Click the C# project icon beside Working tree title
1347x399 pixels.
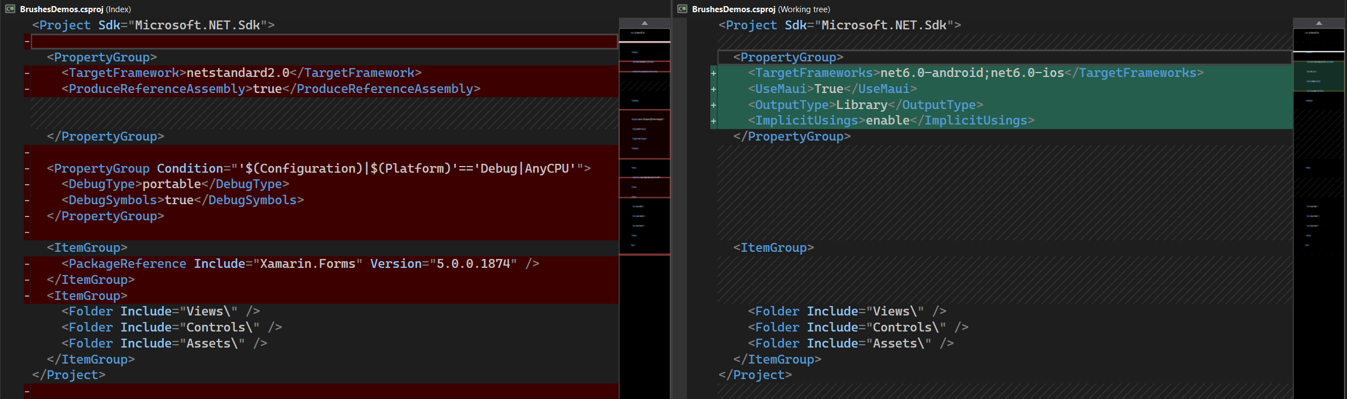[682, 9]
